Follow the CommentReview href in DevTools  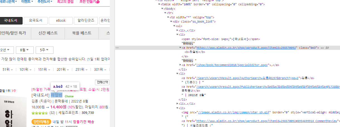[267, 121]
